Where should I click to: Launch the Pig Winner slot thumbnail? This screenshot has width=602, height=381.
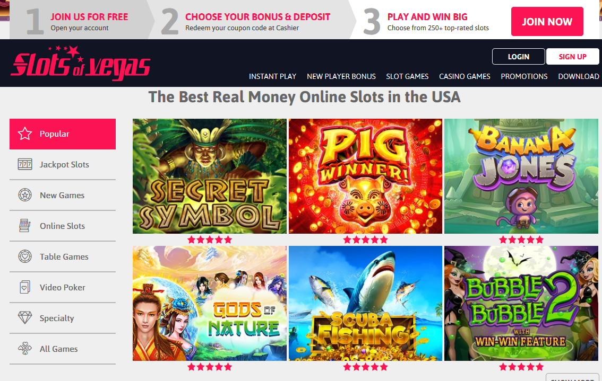tap(365, 176)
